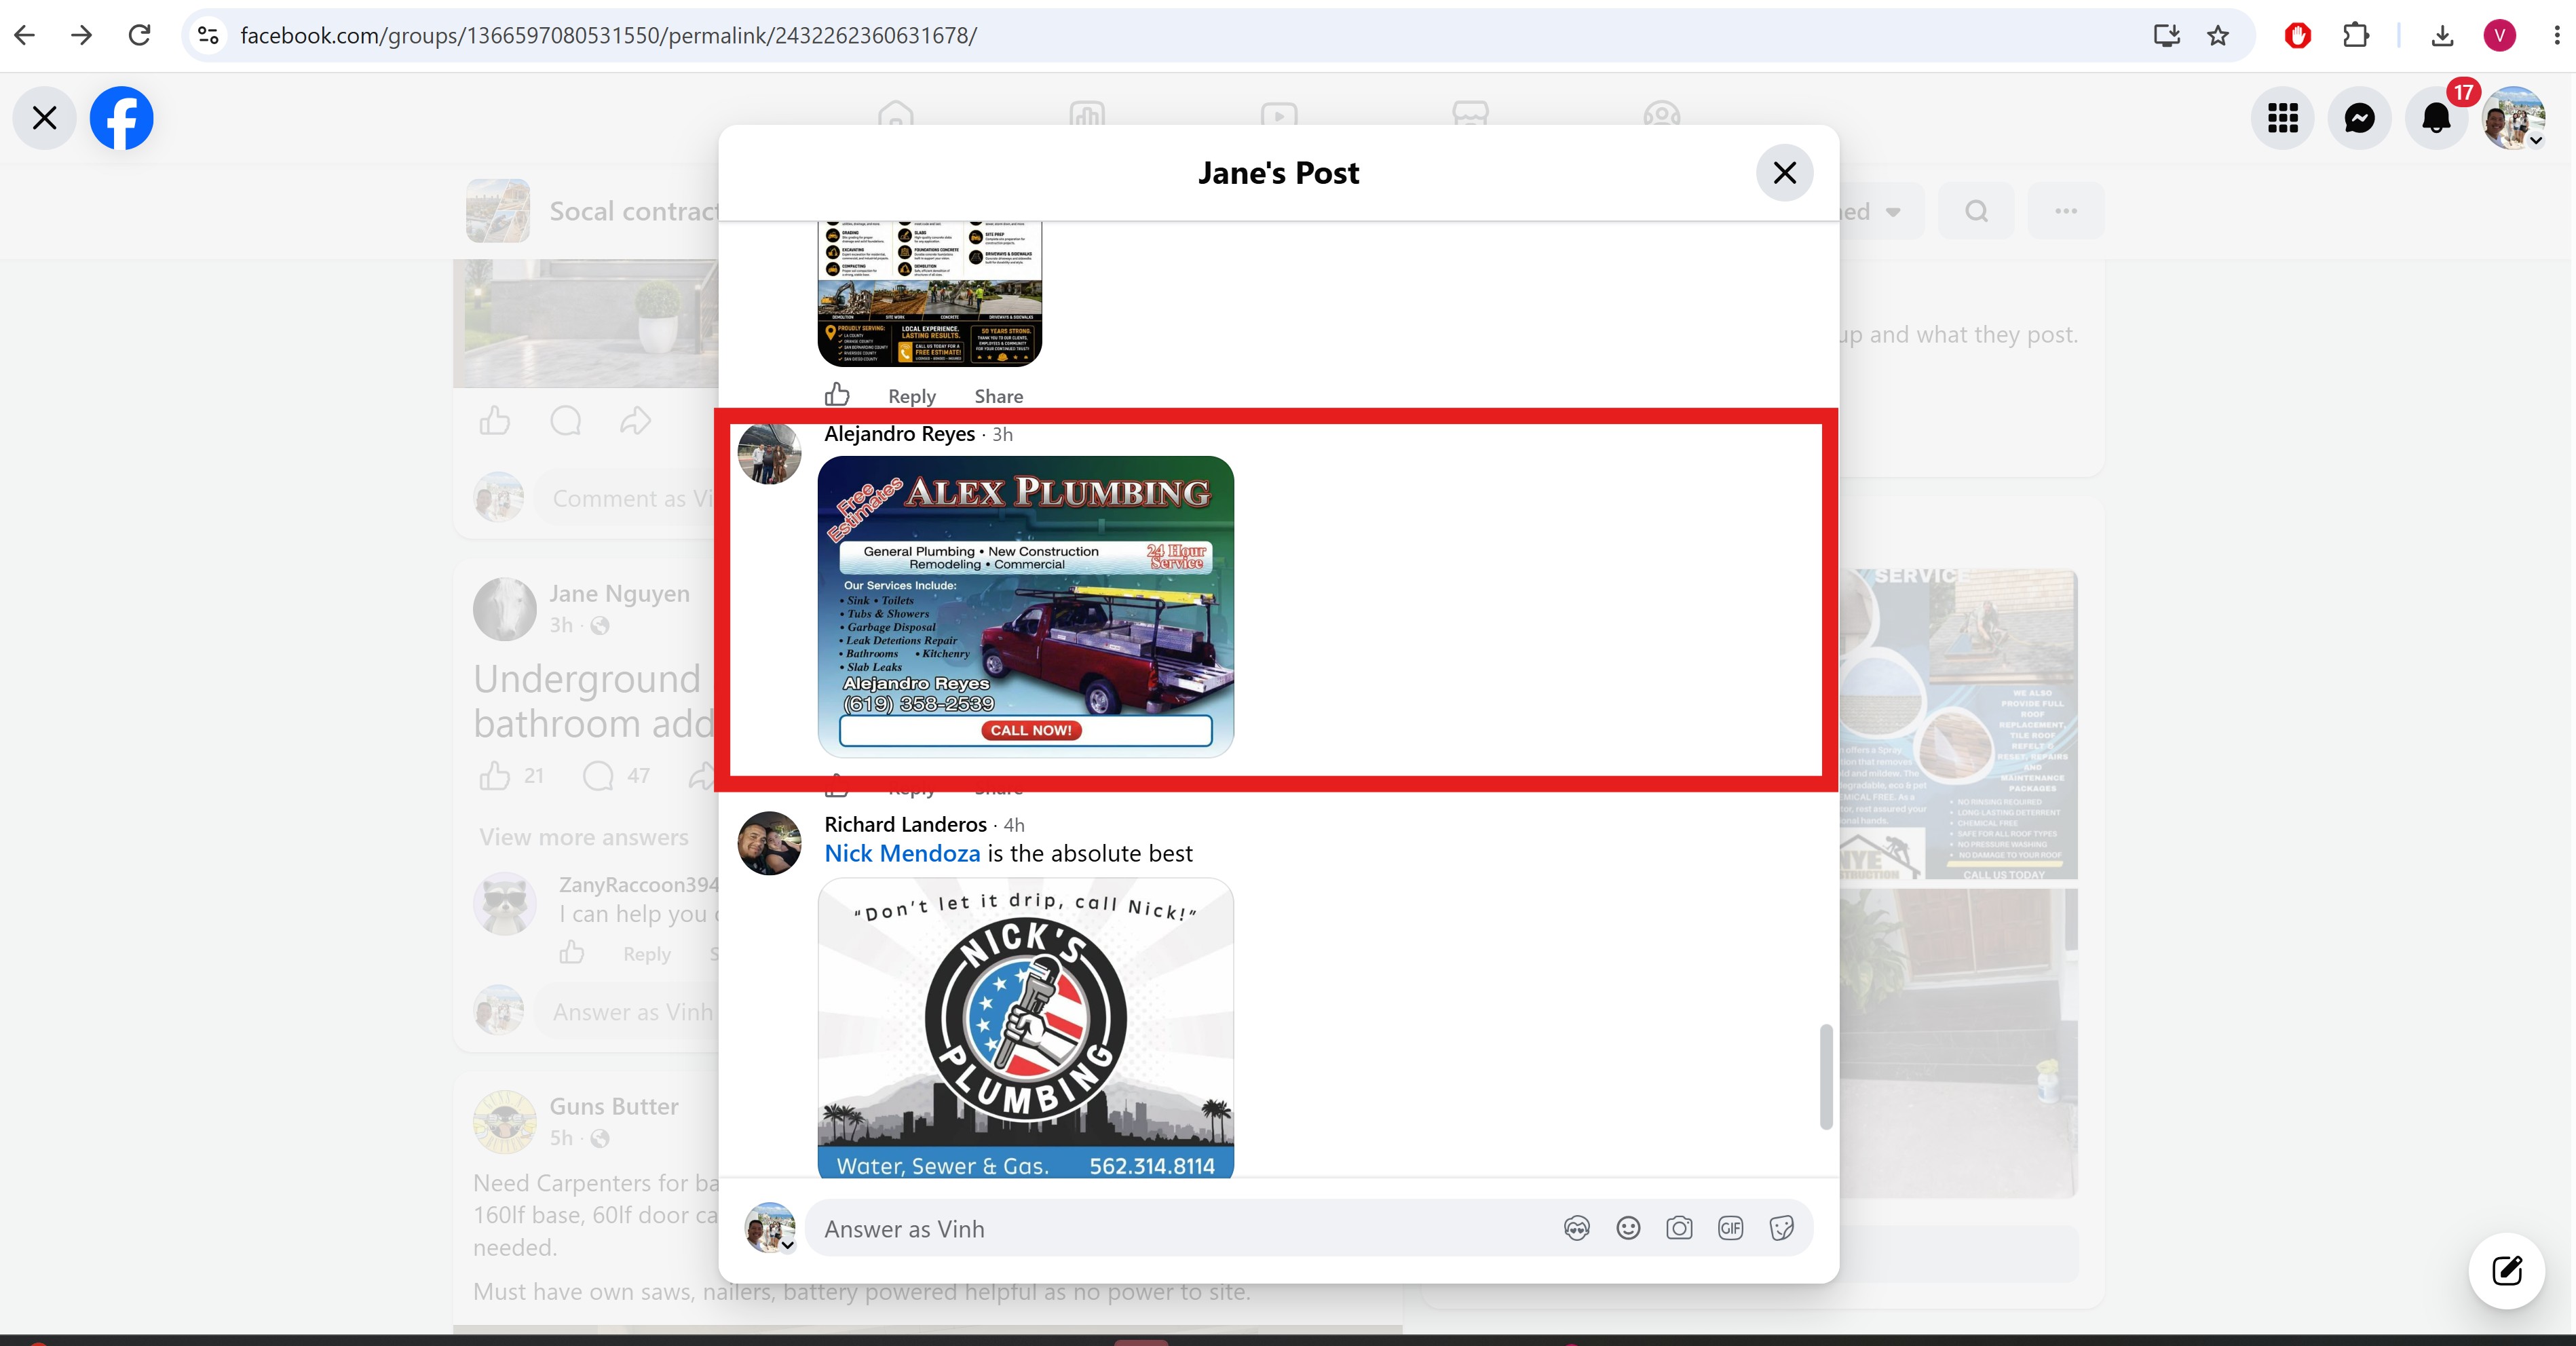
Task: Open the red ad blocker extension icon
Action: tap(2298, 36)
